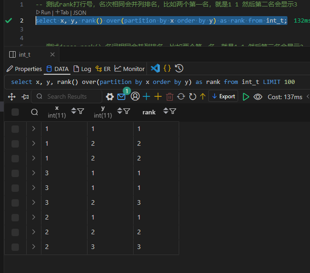Click the green run play icon
This screenshot has height=273, width=310.
point(246,97)
